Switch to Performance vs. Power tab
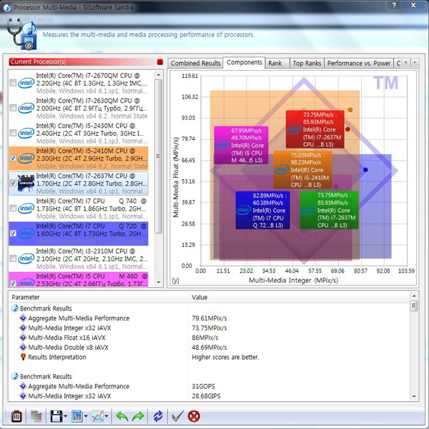 (358, 64)
